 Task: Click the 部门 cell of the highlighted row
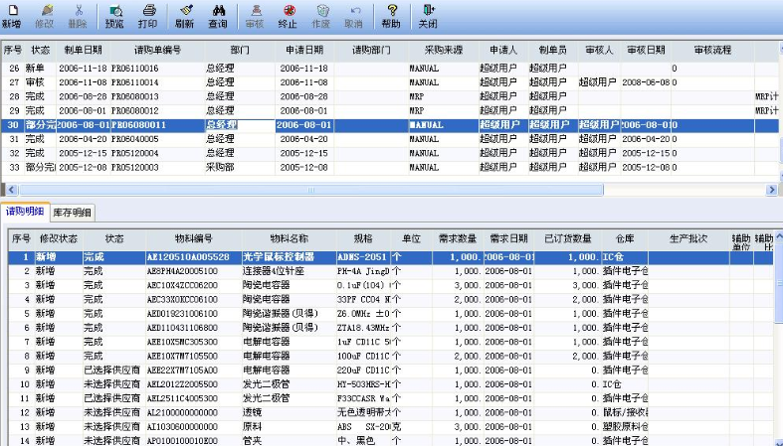click(x=238, y=126)
